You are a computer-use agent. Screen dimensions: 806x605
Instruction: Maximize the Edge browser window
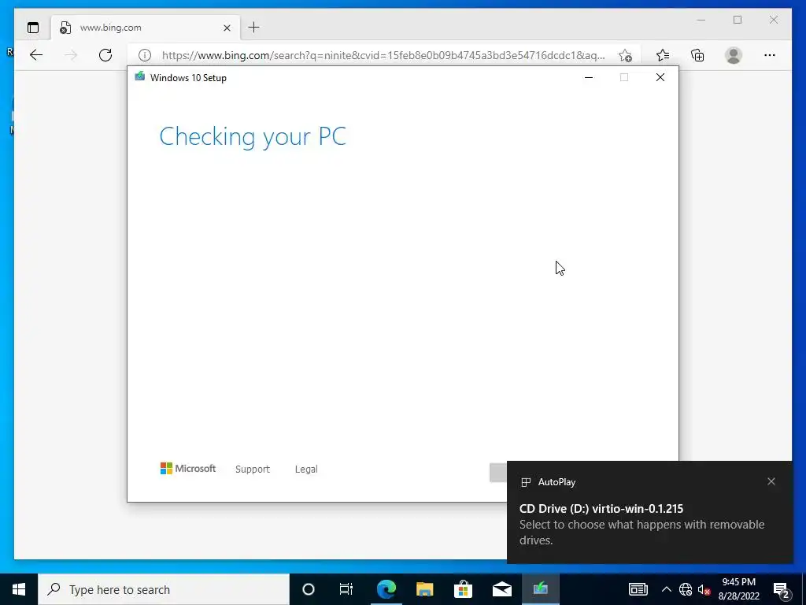738,20
